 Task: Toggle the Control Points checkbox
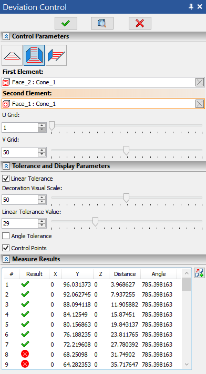point(6,248)
